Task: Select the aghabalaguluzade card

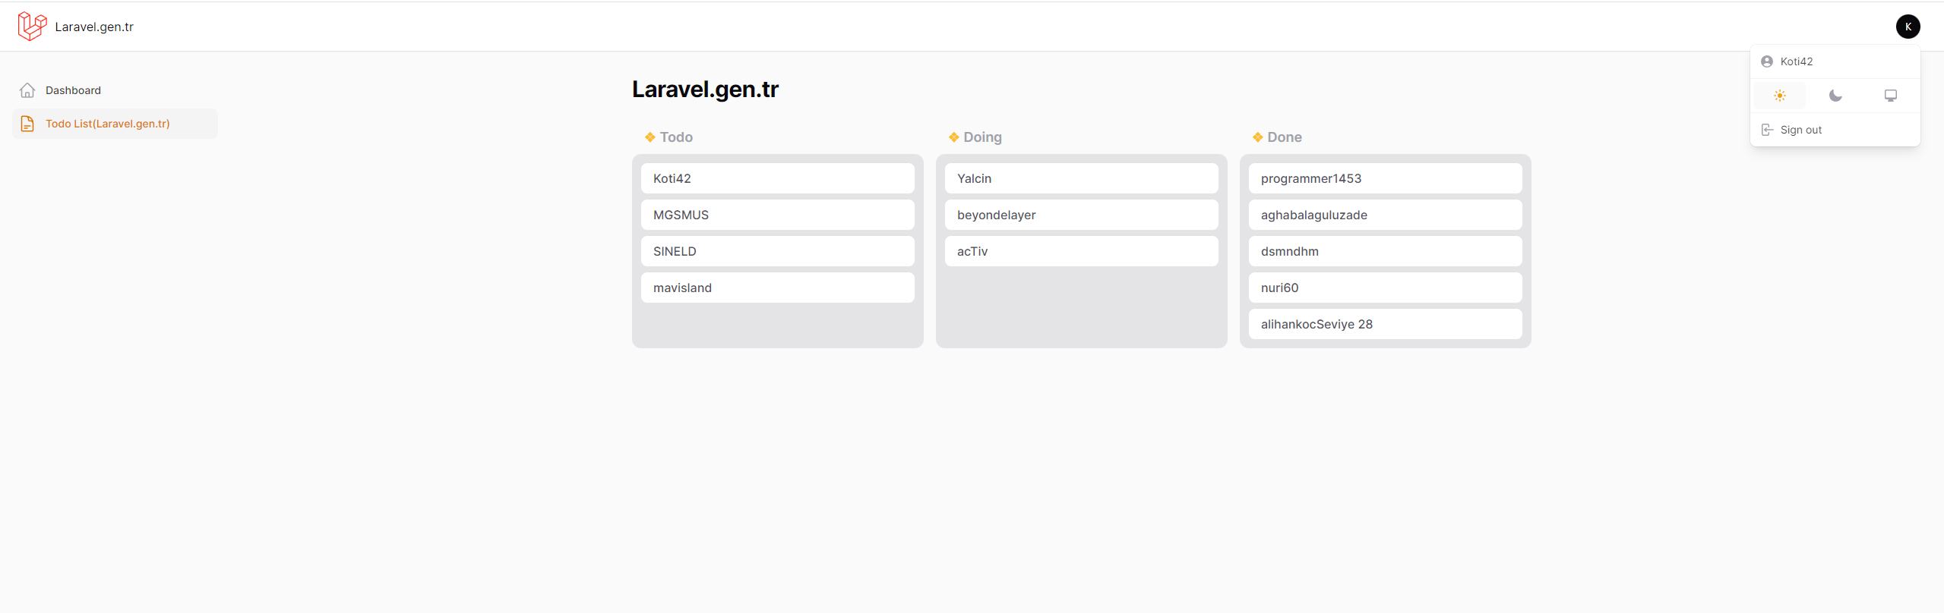Action: coord(1386,215)
